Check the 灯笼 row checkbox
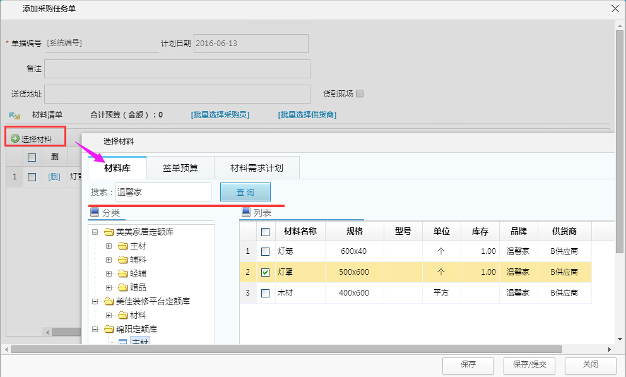Screen dimensions: 626x377 [x=265, y=251]
